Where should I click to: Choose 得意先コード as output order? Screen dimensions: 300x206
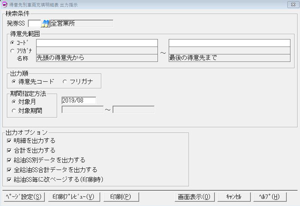pos(14,81)
